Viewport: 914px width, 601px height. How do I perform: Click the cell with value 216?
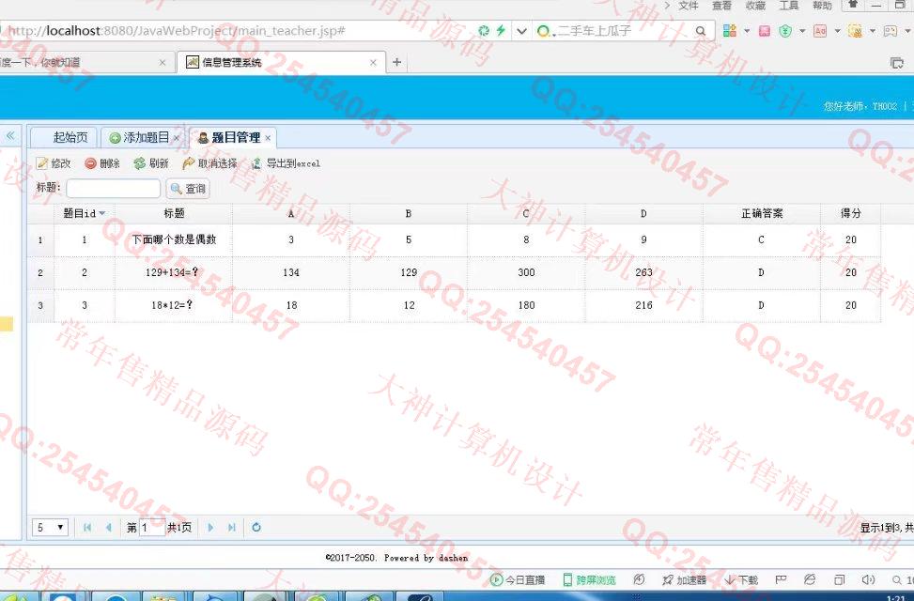(643, 305)
